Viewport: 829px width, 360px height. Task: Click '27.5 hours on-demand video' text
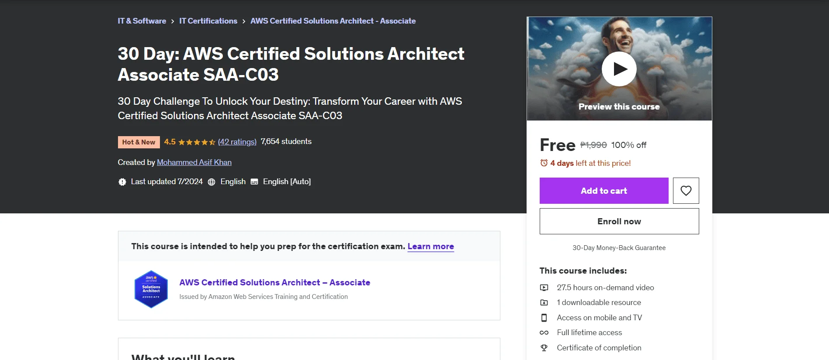click(x=605, y=288)
